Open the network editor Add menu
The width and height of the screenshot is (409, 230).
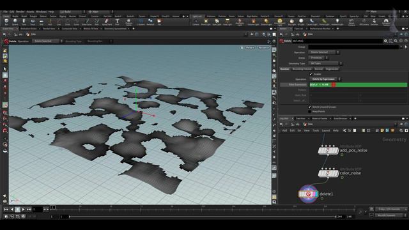284,130
